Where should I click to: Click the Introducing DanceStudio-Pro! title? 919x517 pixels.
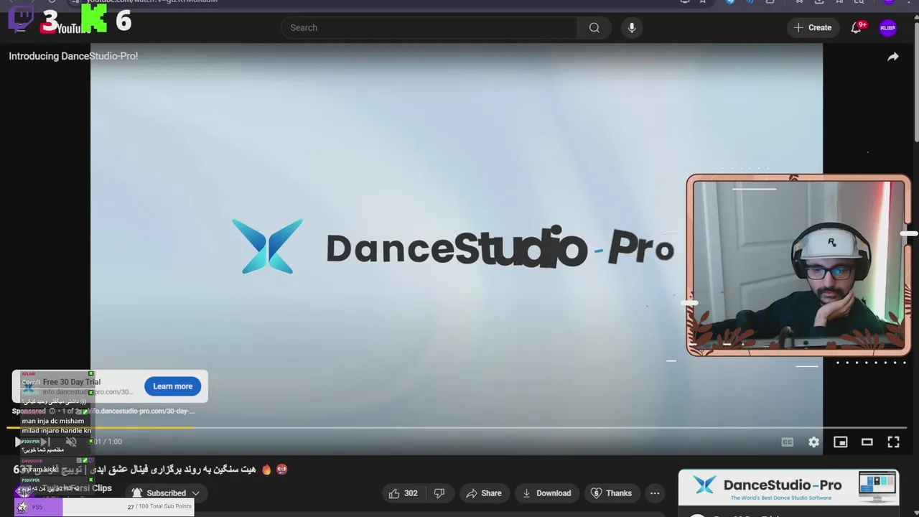click(x=73, y=56)
